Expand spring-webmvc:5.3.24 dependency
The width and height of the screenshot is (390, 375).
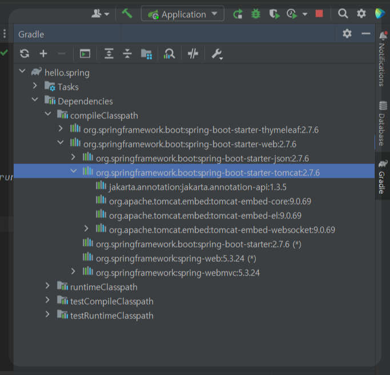pyautogui.click(x=73, y=272)
